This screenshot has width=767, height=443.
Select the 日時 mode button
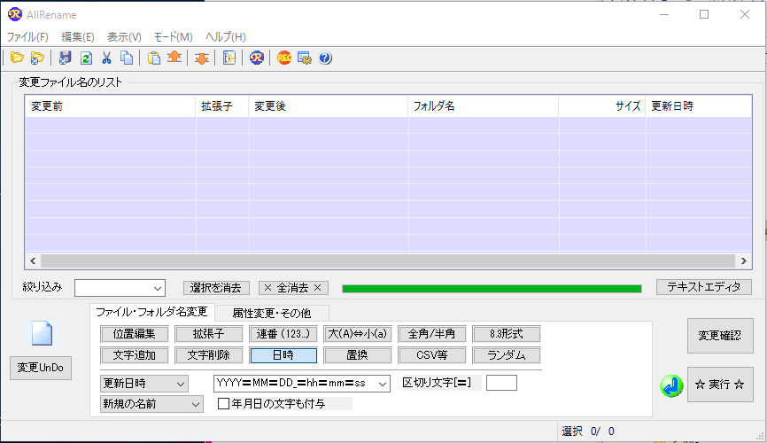(283, 355)
